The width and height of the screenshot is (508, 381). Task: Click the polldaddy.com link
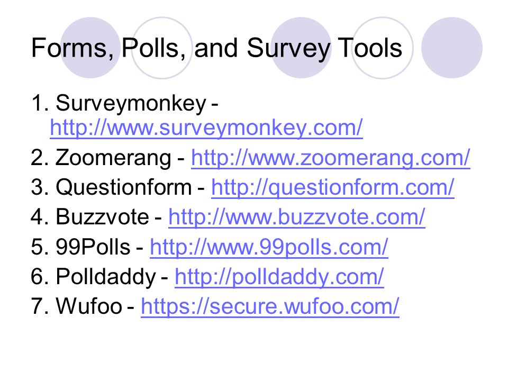(x=279, y=277)
